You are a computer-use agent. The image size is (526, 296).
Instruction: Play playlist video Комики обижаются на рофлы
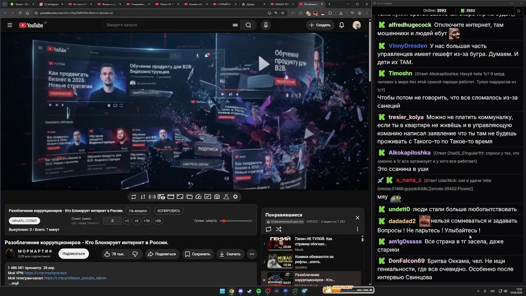(311, 261)
